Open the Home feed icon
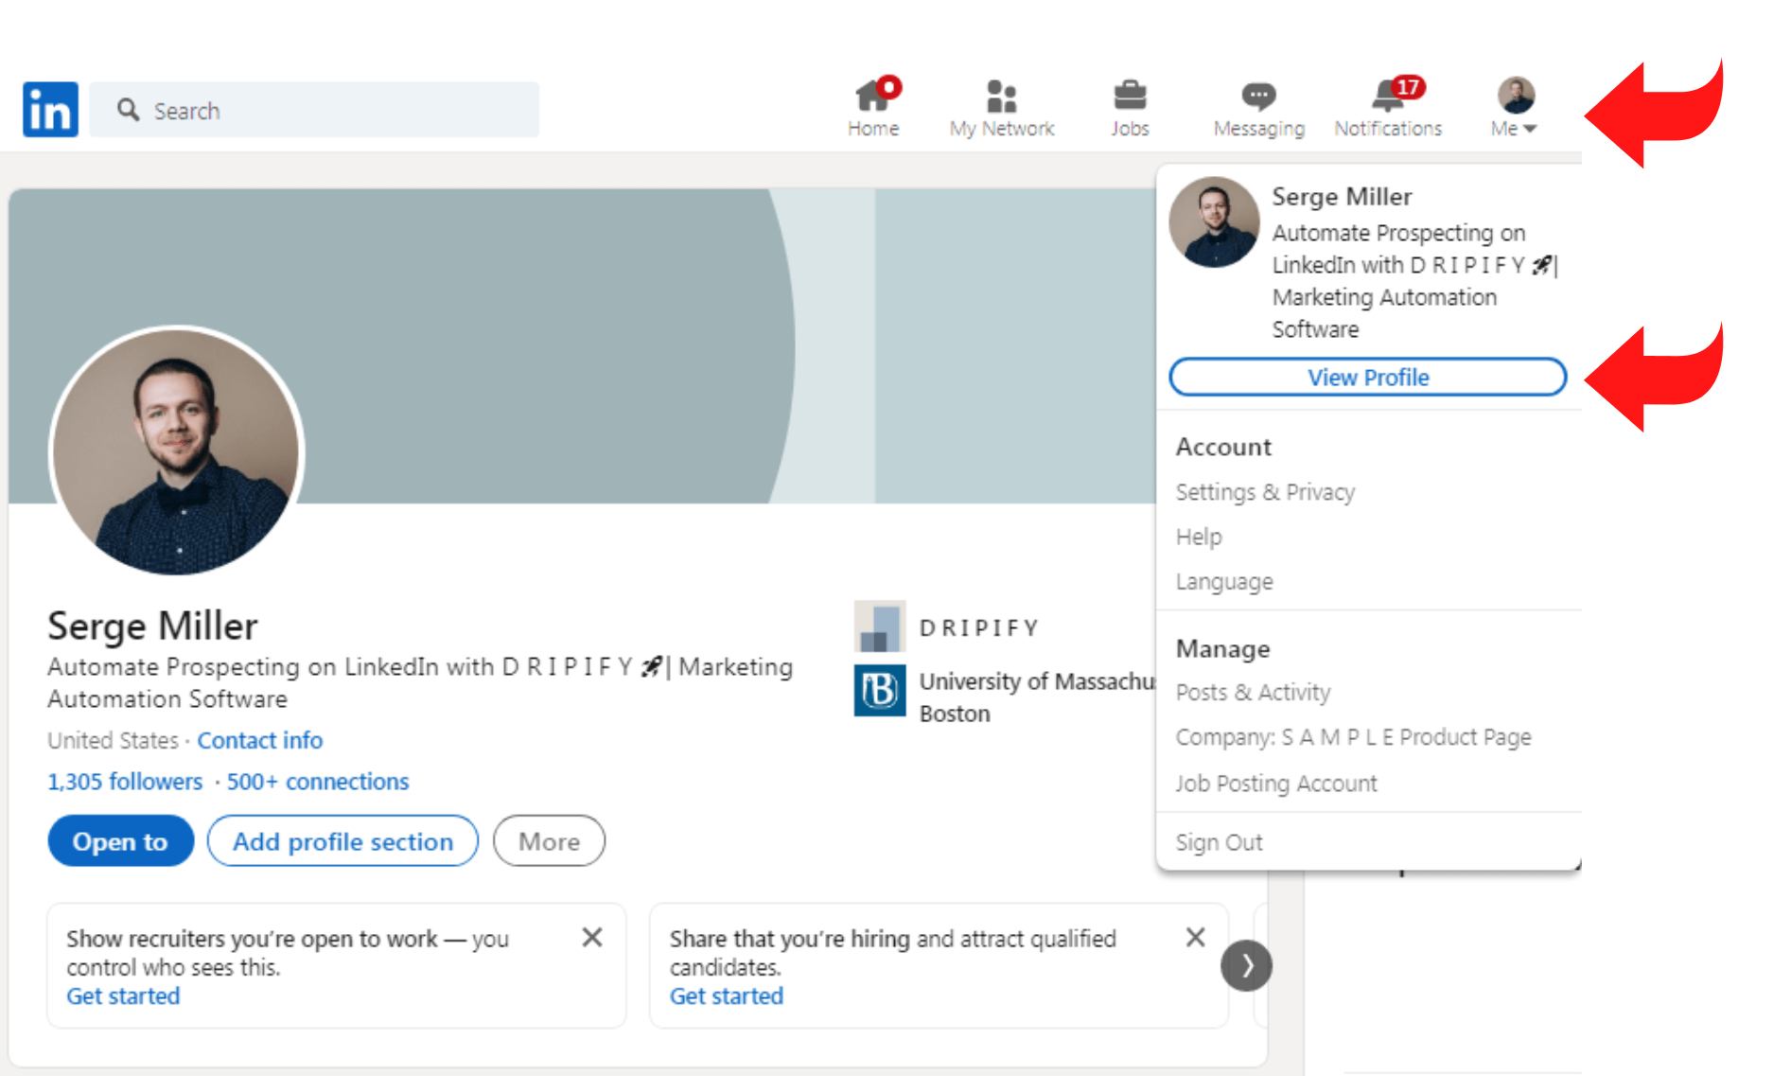The width and height of the screenshot is (1791, 1076). point(872,97)
